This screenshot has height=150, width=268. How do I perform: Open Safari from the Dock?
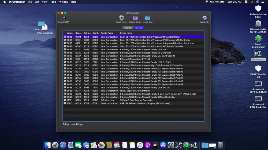[63, 145]
